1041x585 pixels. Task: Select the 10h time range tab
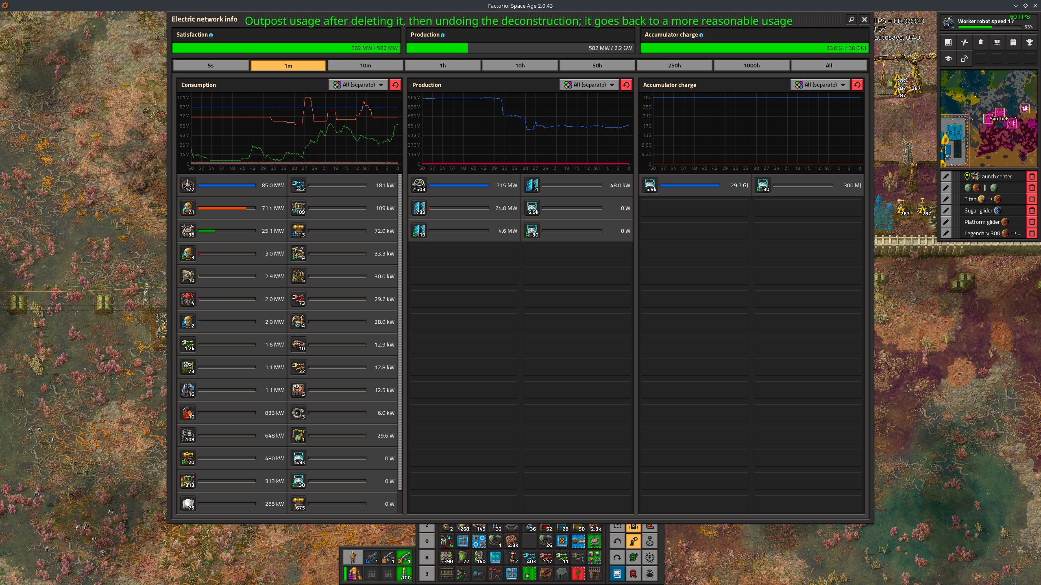tap(520, 65)
